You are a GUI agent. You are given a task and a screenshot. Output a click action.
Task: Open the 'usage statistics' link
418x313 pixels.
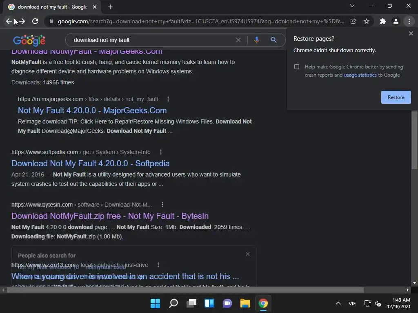360,75
